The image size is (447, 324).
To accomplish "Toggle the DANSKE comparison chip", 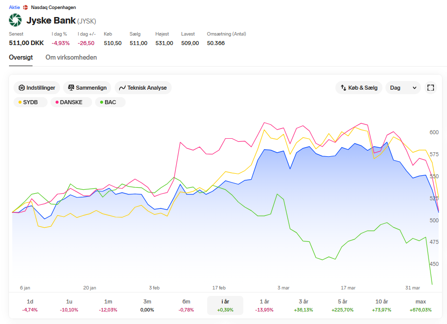I will click(x=71, y=102).
